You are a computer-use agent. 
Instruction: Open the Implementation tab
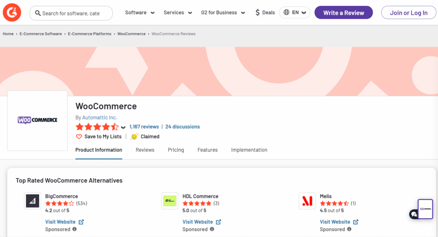pyautogui.click(x=249, y=150)
